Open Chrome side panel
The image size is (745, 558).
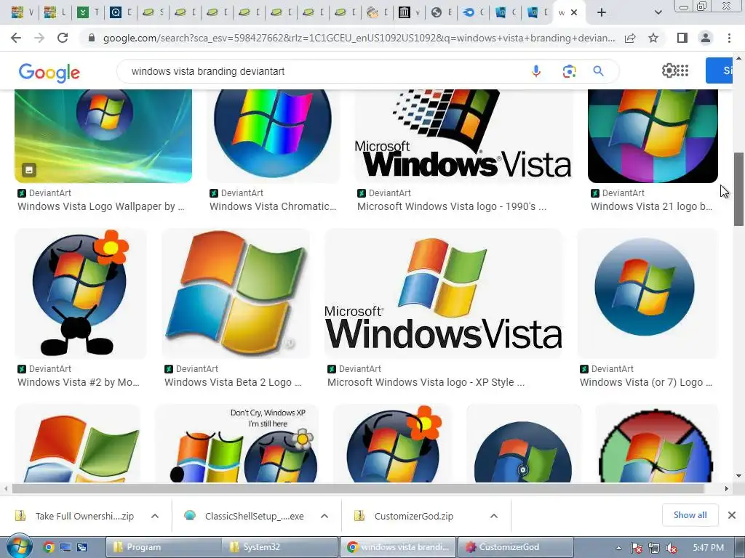682,38
